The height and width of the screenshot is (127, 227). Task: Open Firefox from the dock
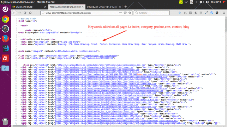(x=5, y=39)
